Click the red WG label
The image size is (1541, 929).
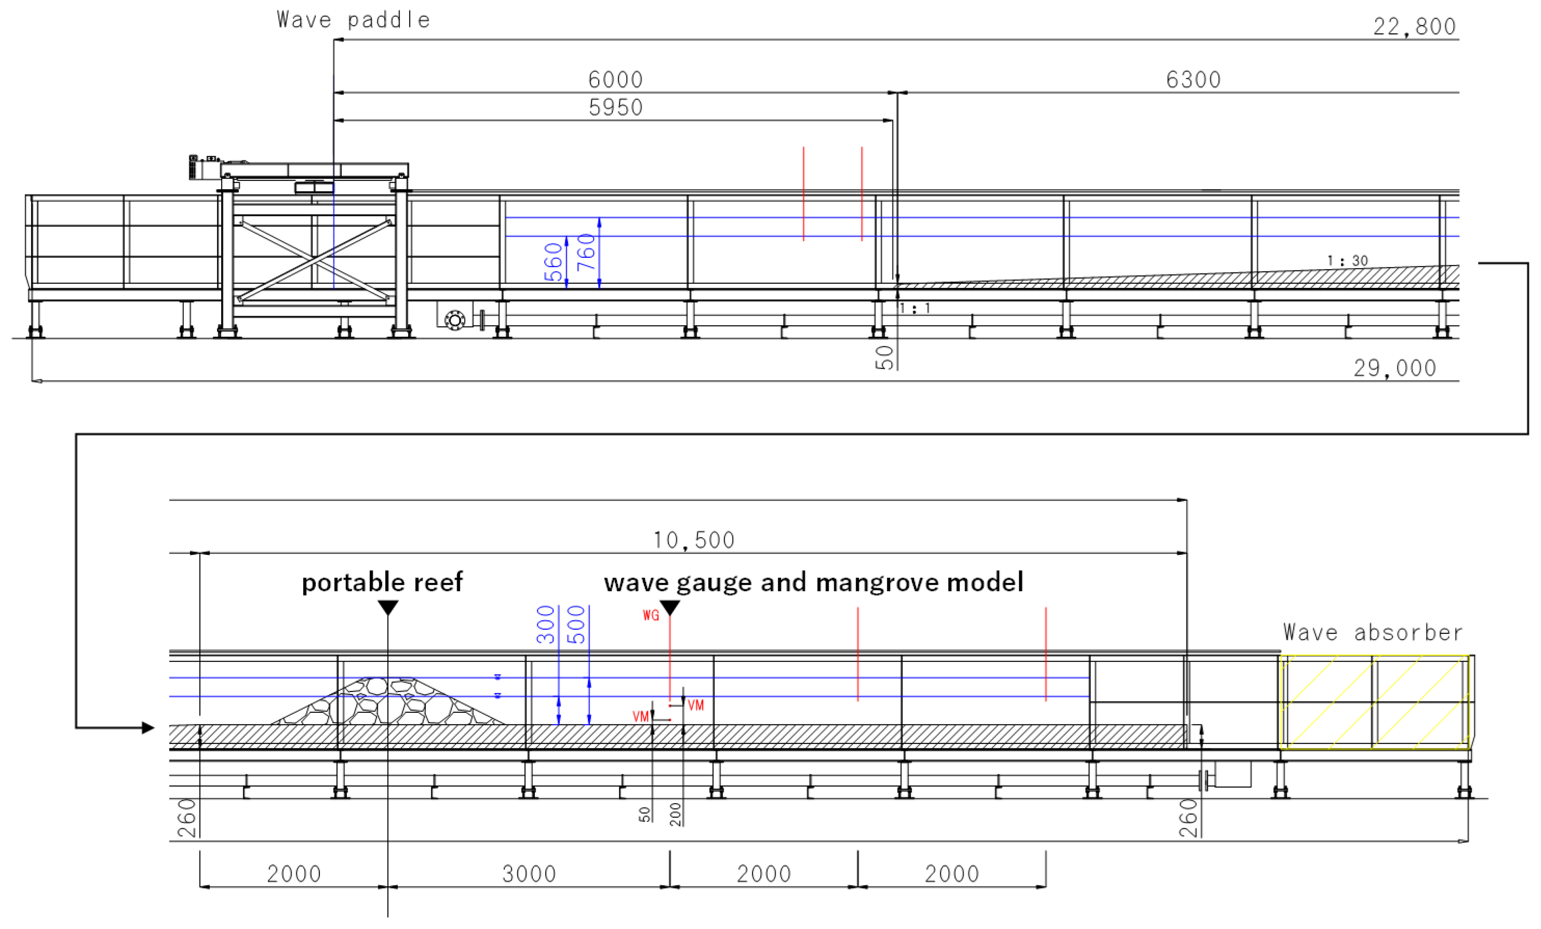coord(650,616)
